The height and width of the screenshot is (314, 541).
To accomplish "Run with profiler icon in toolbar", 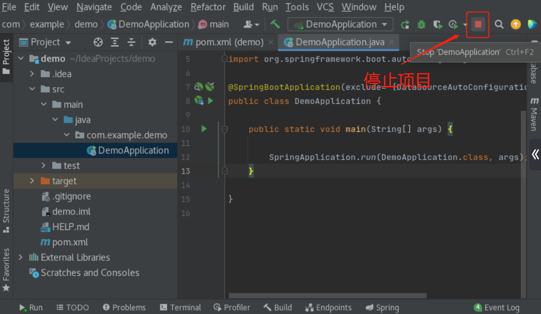I will (453, 25).
